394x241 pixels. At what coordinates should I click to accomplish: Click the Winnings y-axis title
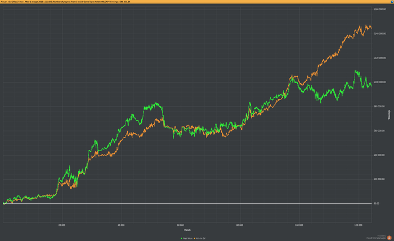(x=389, y=115)
